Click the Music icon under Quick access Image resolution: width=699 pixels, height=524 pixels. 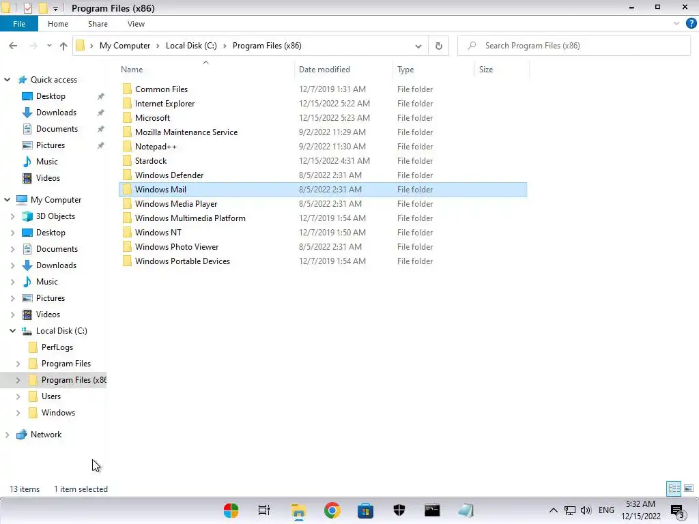(x=27, y=162)
